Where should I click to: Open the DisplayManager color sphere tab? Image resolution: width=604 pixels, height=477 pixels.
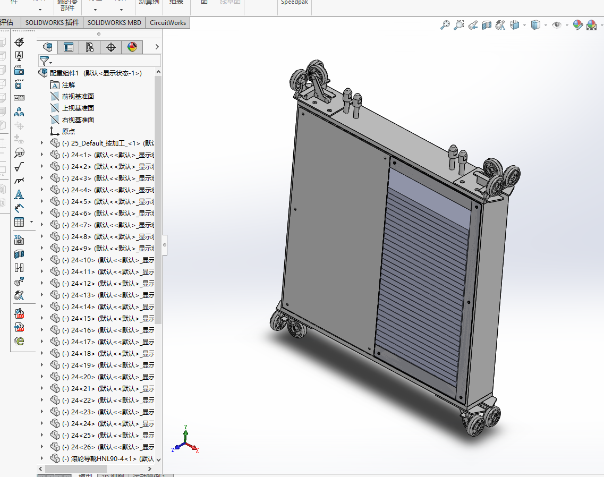[x=132, y=47]
